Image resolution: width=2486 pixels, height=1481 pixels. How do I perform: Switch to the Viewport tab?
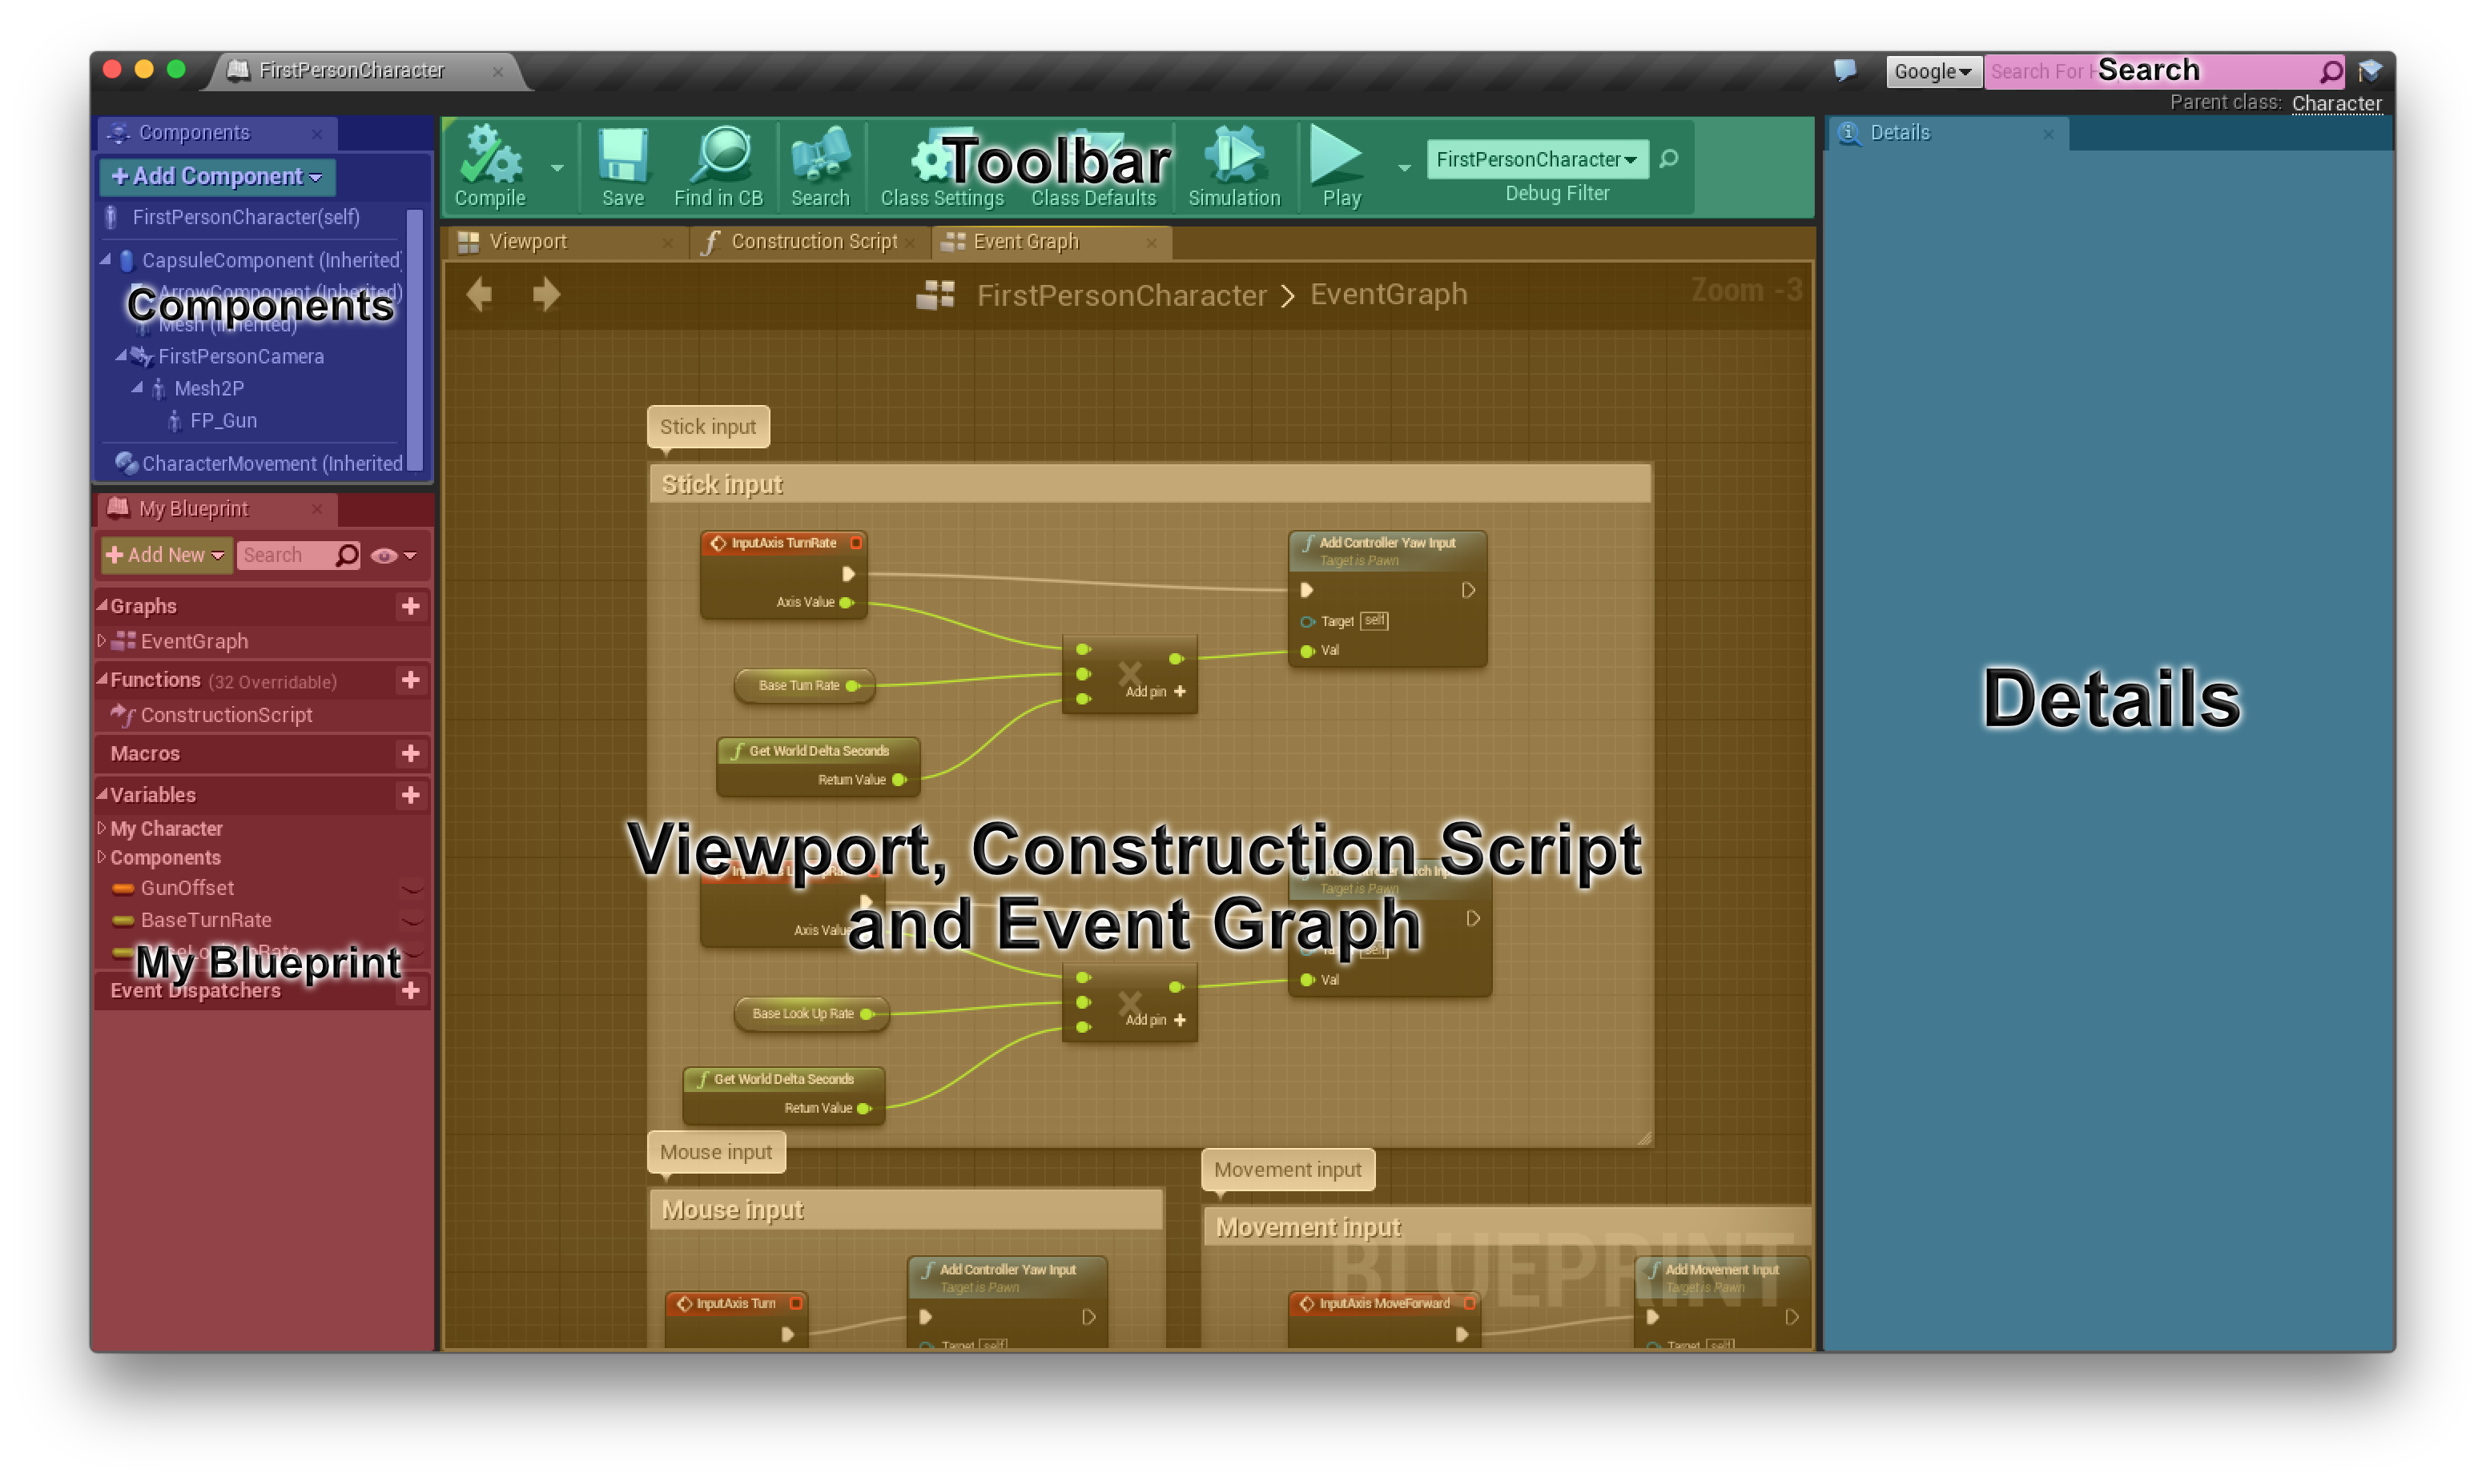529,240
